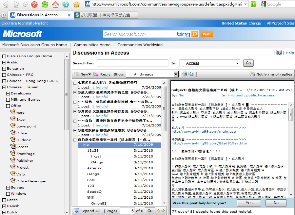Click the powerpoint newsgroup icon
Image resolution: width=295 pixels, height=215 pixels.
pyautogui.click(x=13, y=126)
